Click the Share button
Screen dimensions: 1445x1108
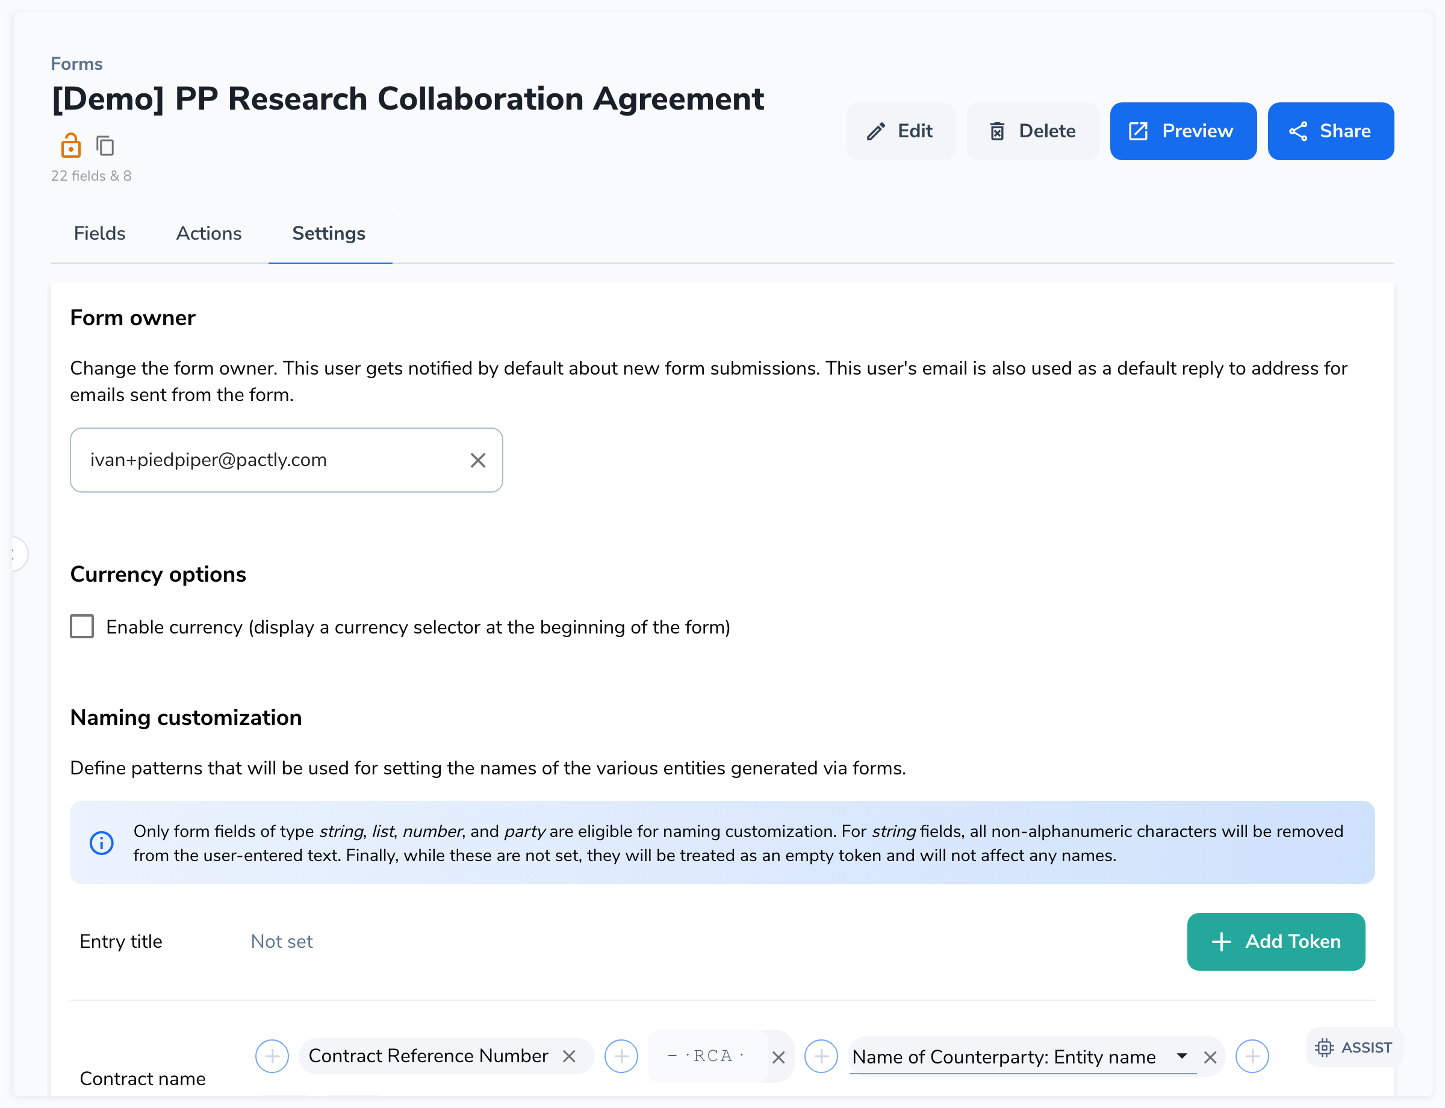pos(1331,131)
